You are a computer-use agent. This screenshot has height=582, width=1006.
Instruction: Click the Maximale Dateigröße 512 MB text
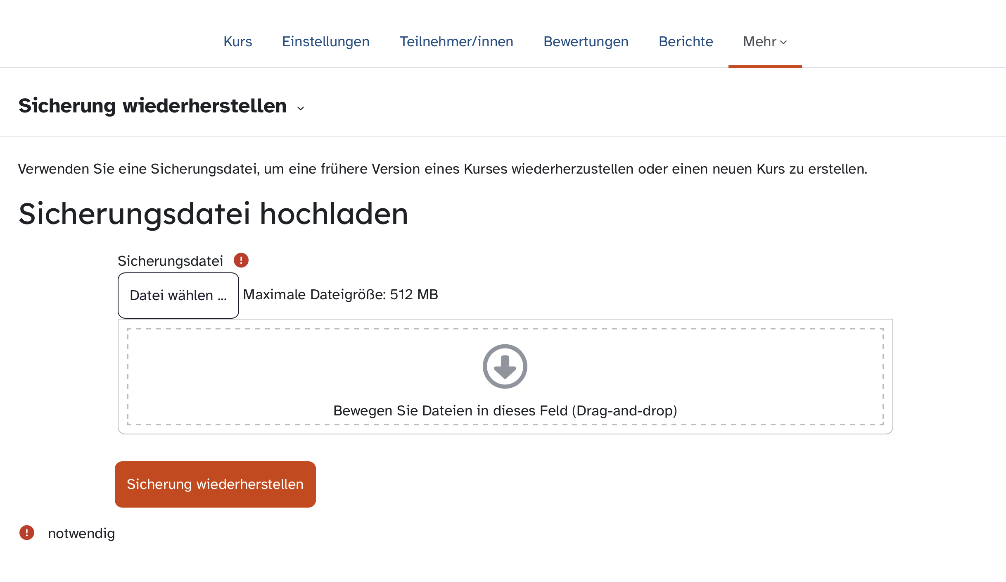click(x=340, y=295)
